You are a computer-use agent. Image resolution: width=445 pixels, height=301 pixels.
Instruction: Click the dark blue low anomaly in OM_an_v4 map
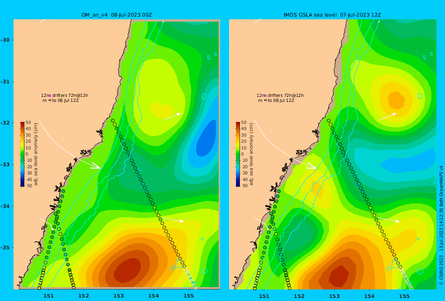coord(206,138)
